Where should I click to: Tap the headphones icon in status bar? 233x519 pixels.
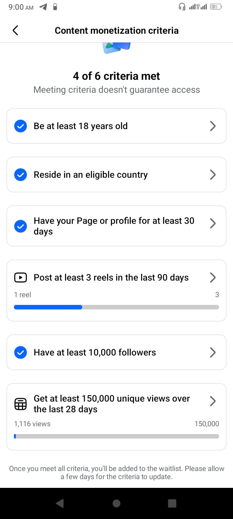(182, 7)
